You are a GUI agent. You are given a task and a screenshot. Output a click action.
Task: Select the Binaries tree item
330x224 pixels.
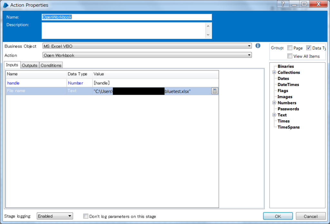point(286,66)
